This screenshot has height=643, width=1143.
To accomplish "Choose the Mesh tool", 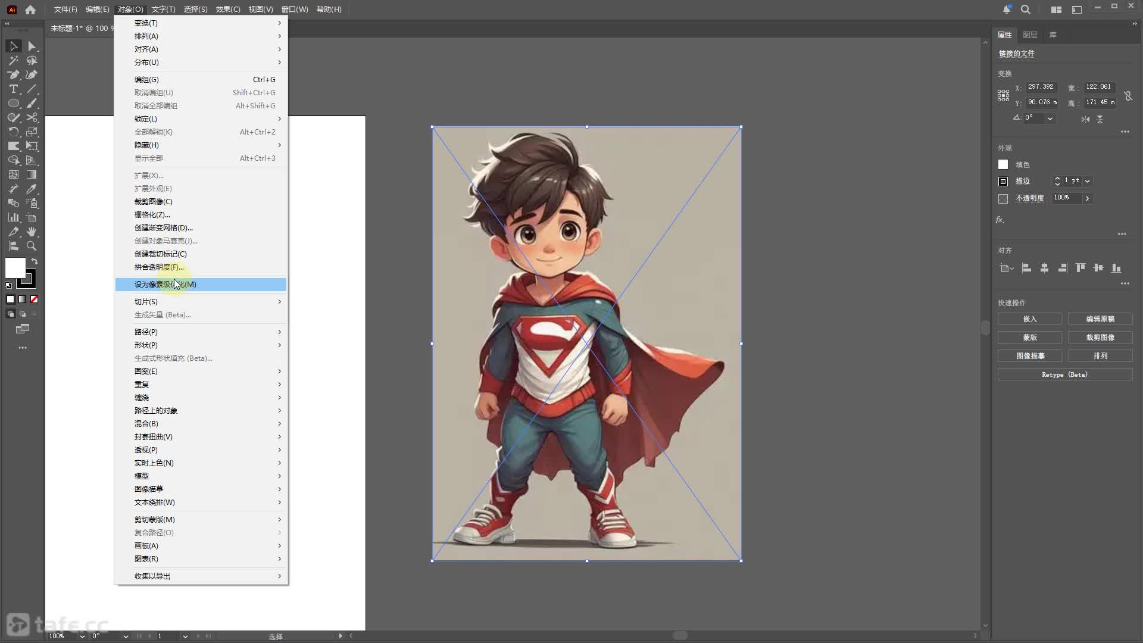I will 14,175.
